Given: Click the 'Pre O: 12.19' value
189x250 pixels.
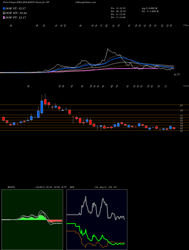Looking at the screenshot, I should tap(118, 8).
